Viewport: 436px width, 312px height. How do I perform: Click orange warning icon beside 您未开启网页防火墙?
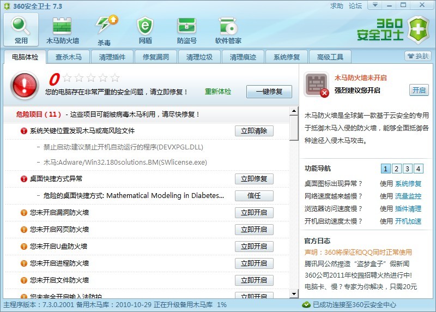click(24, 230)
